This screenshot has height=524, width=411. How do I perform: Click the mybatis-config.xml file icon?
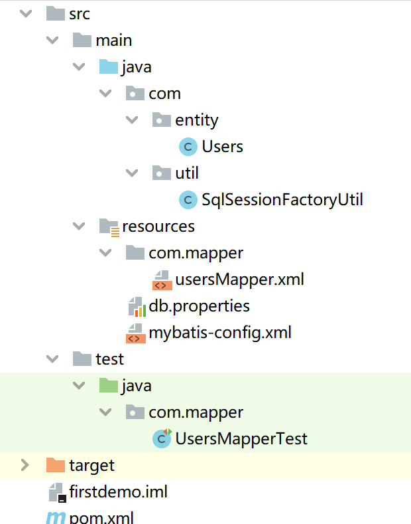coord(135,333)
